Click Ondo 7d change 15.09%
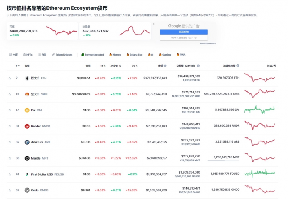 point(132,190)
